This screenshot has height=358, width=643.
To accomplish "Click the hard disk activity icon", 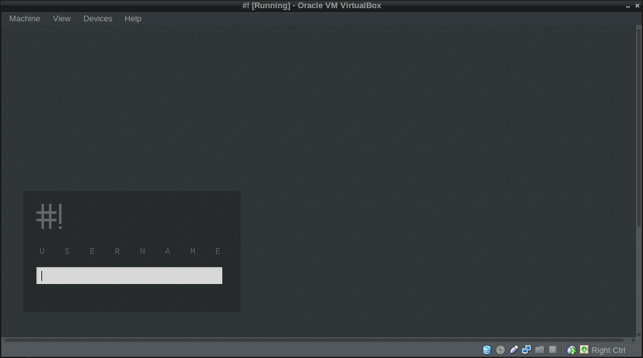I will [x=487, y=350].
